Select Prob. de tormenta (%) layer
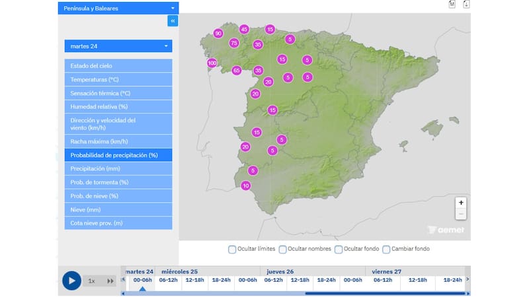This screenshot has width=529, height=297. (118, 182)
